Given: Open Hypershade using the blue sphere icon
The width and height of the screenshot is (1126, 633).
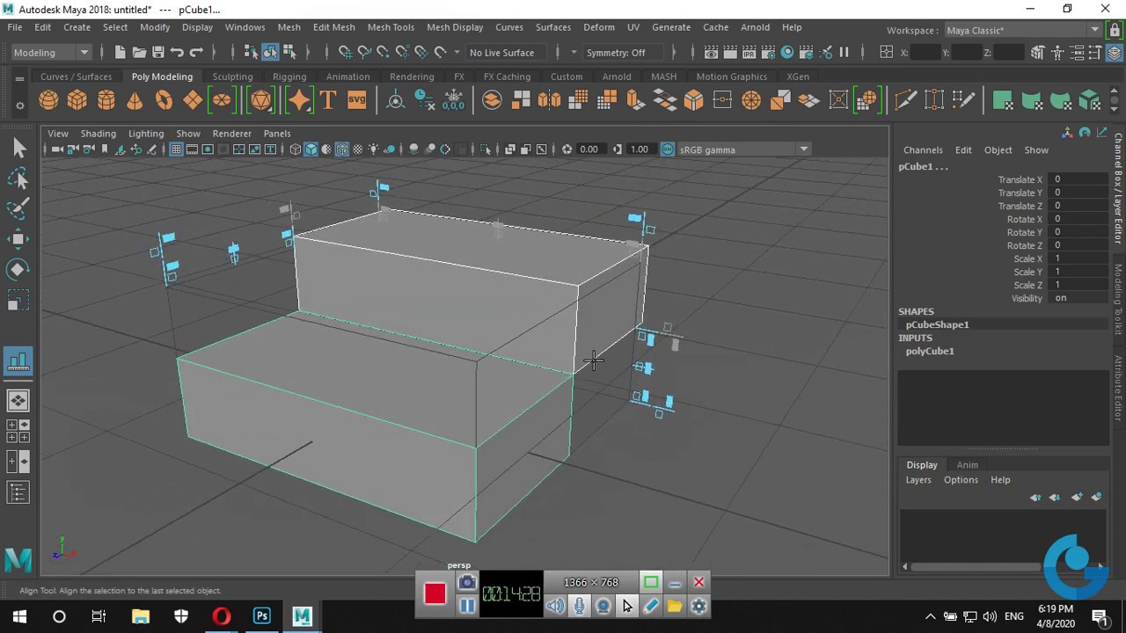Looking at the screenshot, I should [x=787, y=53].
